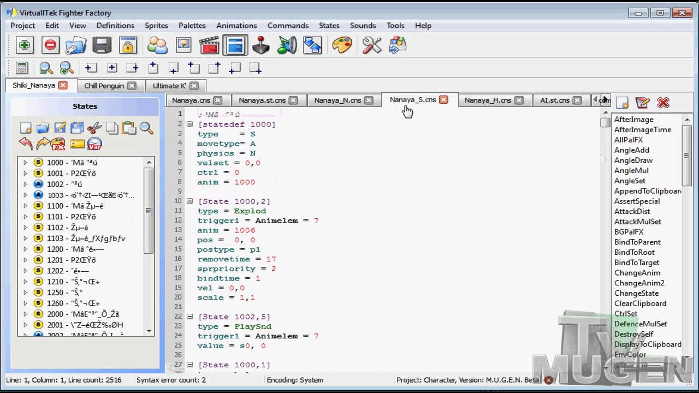The height and width of the screenshot is (393, 699).
Task: Collapse the [State 1000,1] code fold
Action: click(x=190, y=365)
